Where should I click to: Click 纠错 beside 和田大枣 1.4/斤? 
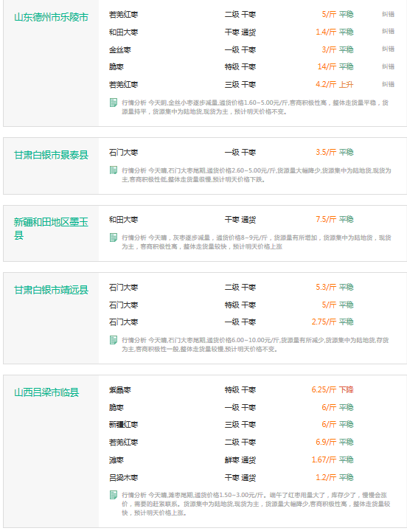click(388, 32)
